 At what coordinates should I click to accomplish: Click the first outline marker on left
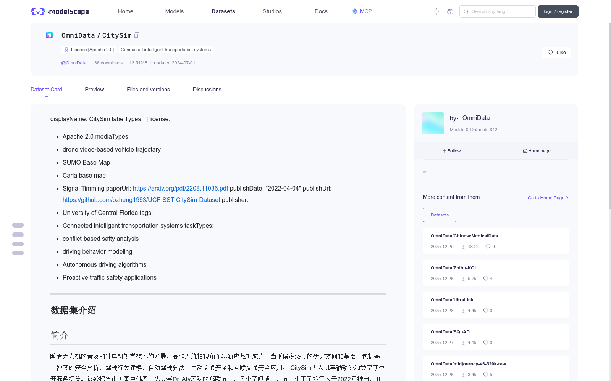[18, 225]
